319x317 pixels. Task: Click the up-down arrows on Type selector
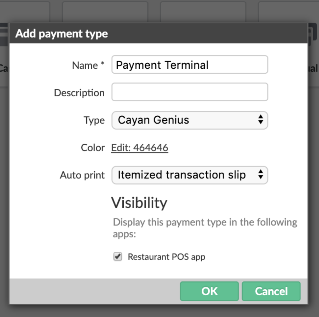260,120
